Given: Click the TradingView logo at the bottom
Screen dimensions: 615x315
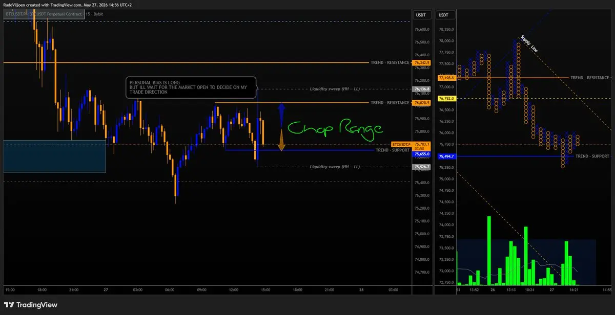Looking at the screenshot, I should tap(30, 305).
